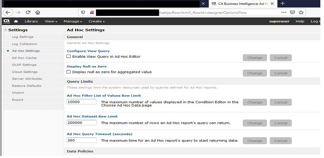The height and width of the screenshot is (158, 324).
Task: Expand the View dropdown menu
Action: [x=51, y=21]
